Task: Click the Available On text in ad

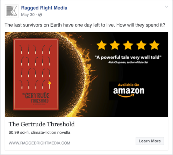Action: (129, 85)
